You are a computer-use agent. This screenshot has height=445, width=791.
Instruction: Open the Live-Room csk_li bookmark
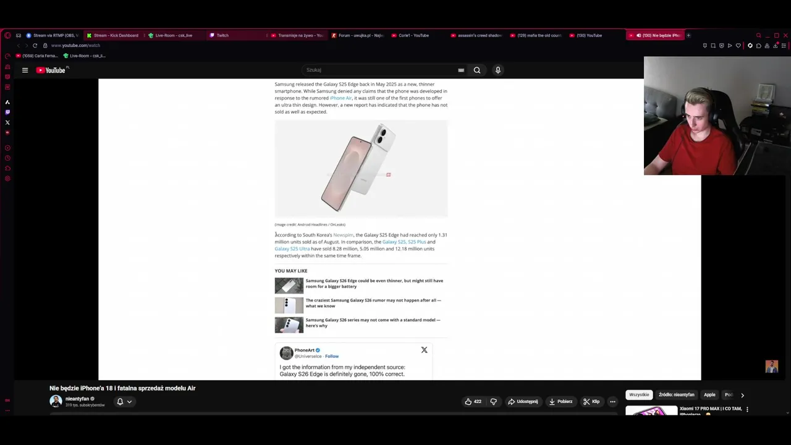pos(85,56)
